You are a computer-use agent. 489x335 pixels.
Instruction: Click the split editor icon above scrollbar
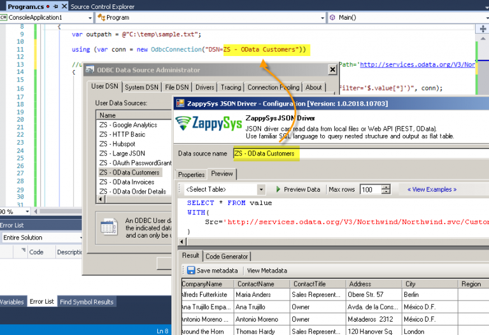pyautogui.click(x=483, y=29)
